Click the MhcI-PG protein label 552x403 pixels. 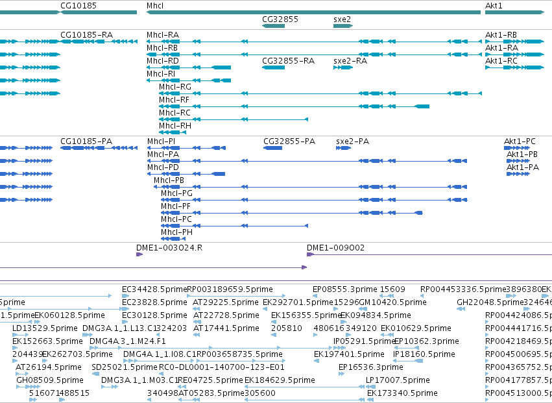coord(176,193)
